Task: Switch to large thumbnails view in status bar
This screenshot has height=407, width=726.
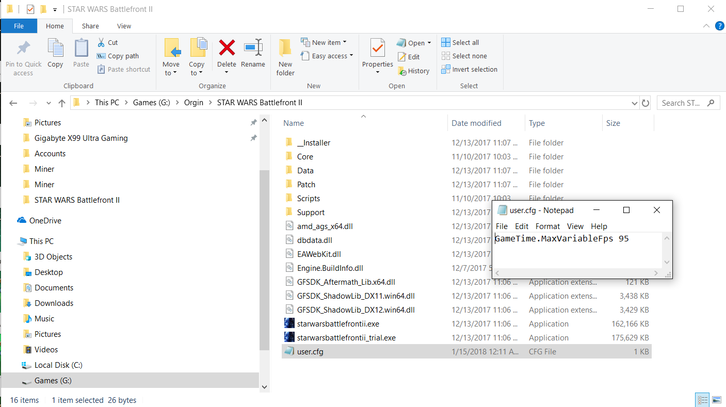Action: [x=716, y=400]
